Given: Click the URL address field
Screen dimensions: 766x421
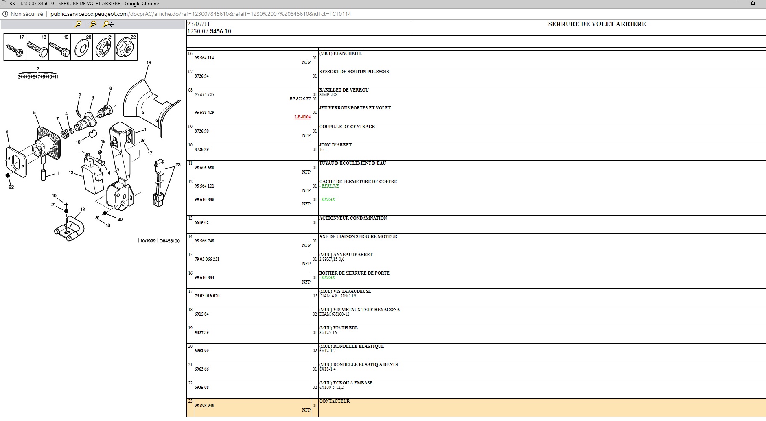Looking at the screenshot, I should [x=201, y=14].
